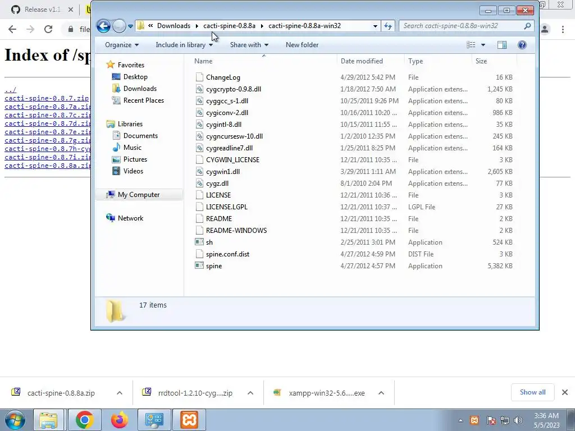Select the LICENSE.LGPL file name
This screenshot has width=575, height=431.
(227, 207)
